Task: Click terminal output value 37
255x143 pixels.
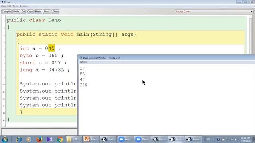Action: [82, 68]
